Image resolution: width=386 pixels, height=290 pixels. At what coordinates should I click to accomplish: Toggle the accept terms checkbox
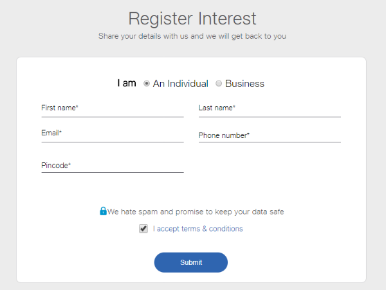143,229
